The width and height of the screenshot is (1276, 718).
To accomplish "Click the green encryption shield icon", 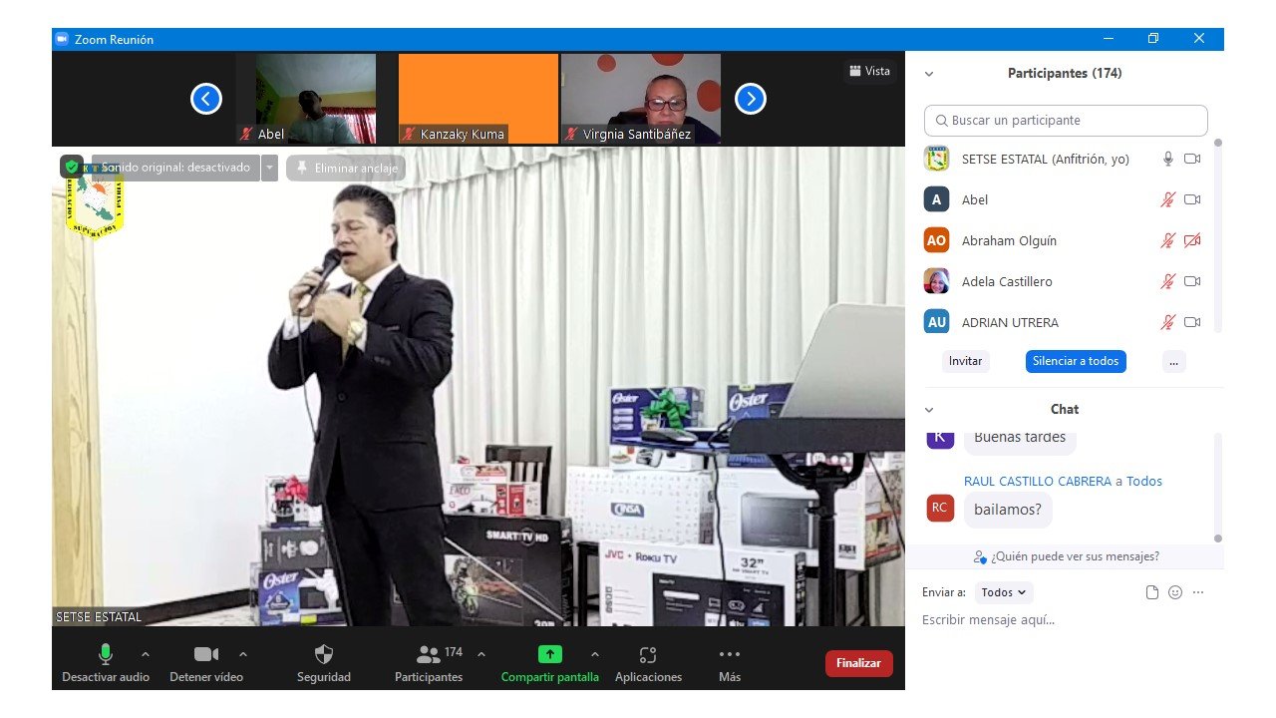I will [x=71, y=167].
